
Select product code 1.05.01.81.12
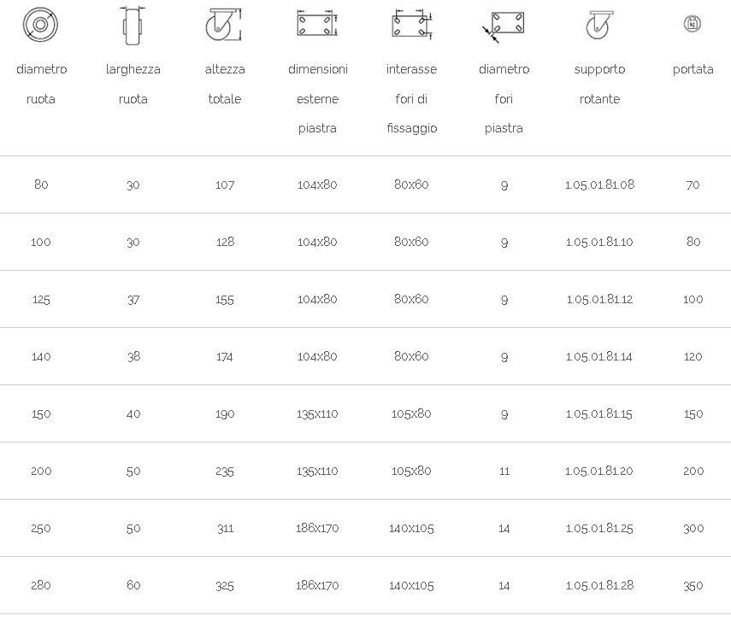pos(599,299)
